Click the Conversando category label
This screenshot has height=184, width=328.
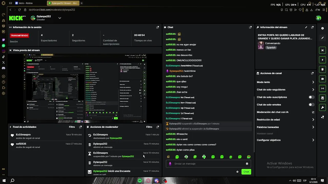click(273, 43)
